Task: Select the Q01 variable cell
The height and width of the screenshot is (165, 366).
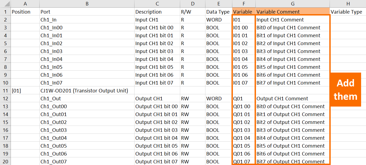Action: (243, 98)
